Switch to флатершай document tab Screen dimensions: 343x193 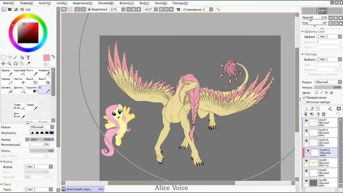(83, 189)
